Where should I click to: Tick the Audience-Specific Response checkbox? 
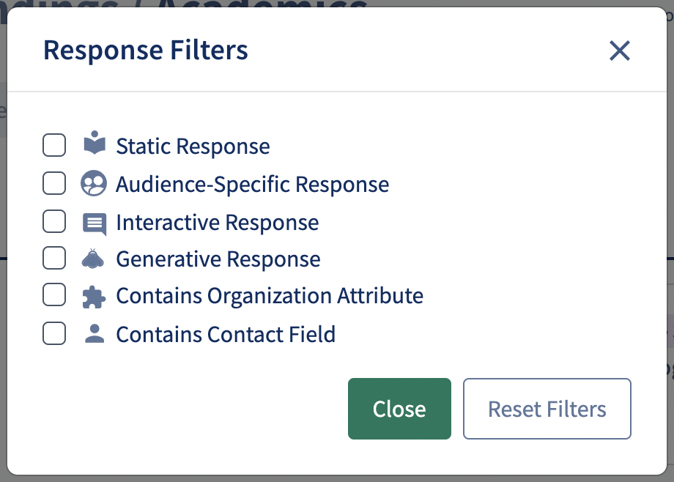(x=54, y=183)
